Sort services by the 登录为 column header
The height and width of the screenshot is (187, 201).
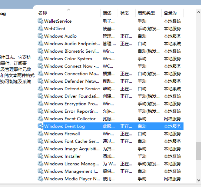point(170,13)
